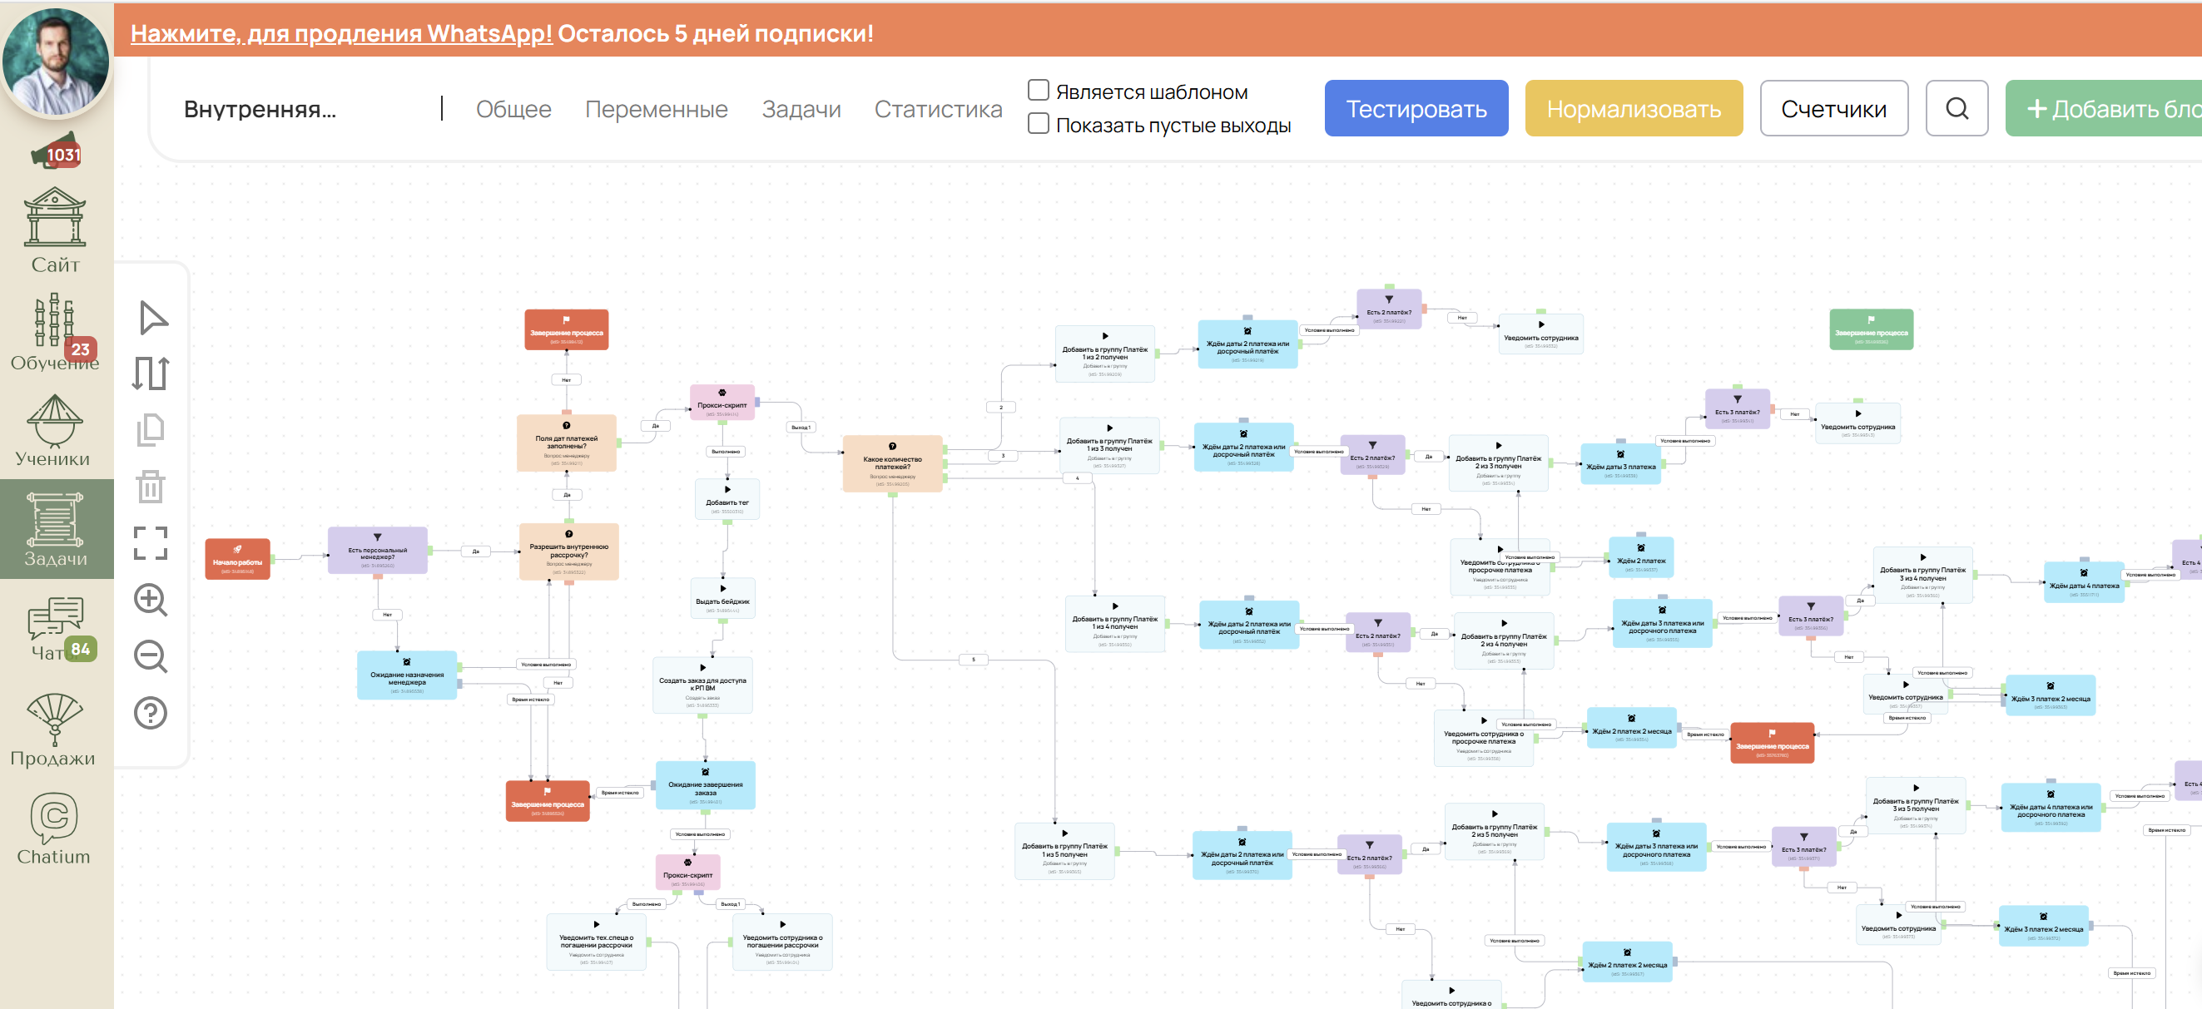Toggle Показать пустые выходы checkbox
The image size is (2202, 1009).
click(1038, 124)
